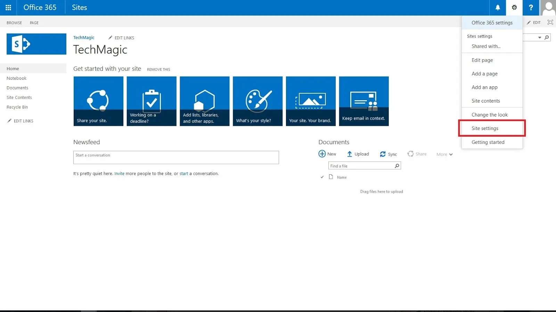Click REMOVE THIS link
The image size is (556, 312).
pos(158,69)
